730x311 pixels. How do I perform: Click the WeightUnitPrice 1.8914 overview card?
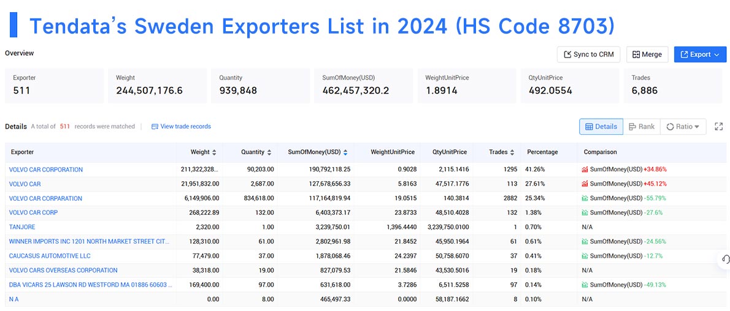[x=467, y=86]
